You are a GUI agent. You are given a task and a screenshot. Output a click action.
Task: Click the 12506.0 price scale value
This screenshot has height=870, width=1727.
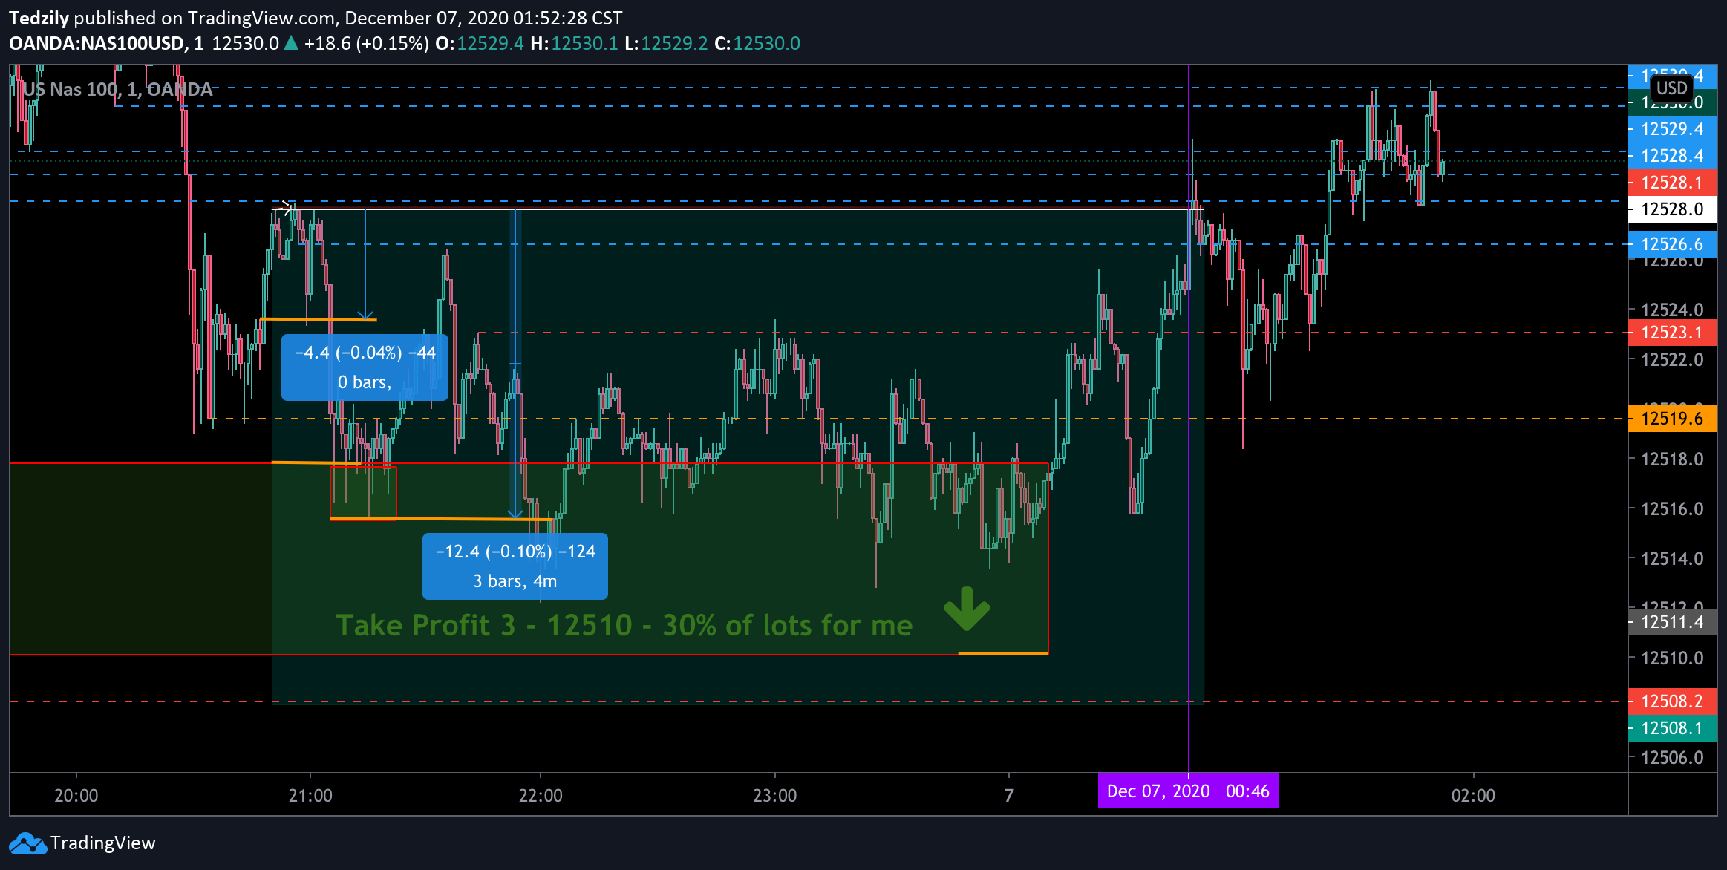pos(1672,758)
